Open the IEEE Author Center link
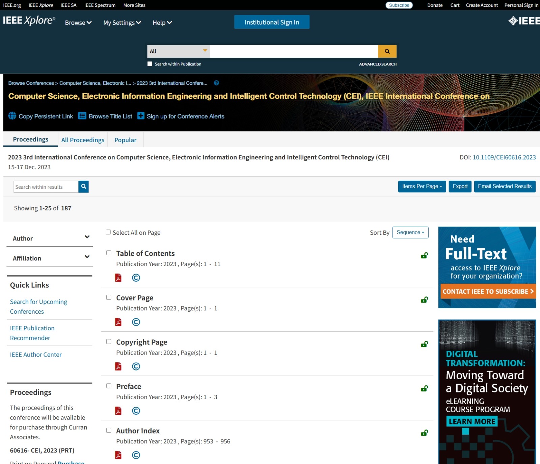Image resolution: width=540 pixels, height=464 pixels. pyautogui.click(x=36, y=355)
